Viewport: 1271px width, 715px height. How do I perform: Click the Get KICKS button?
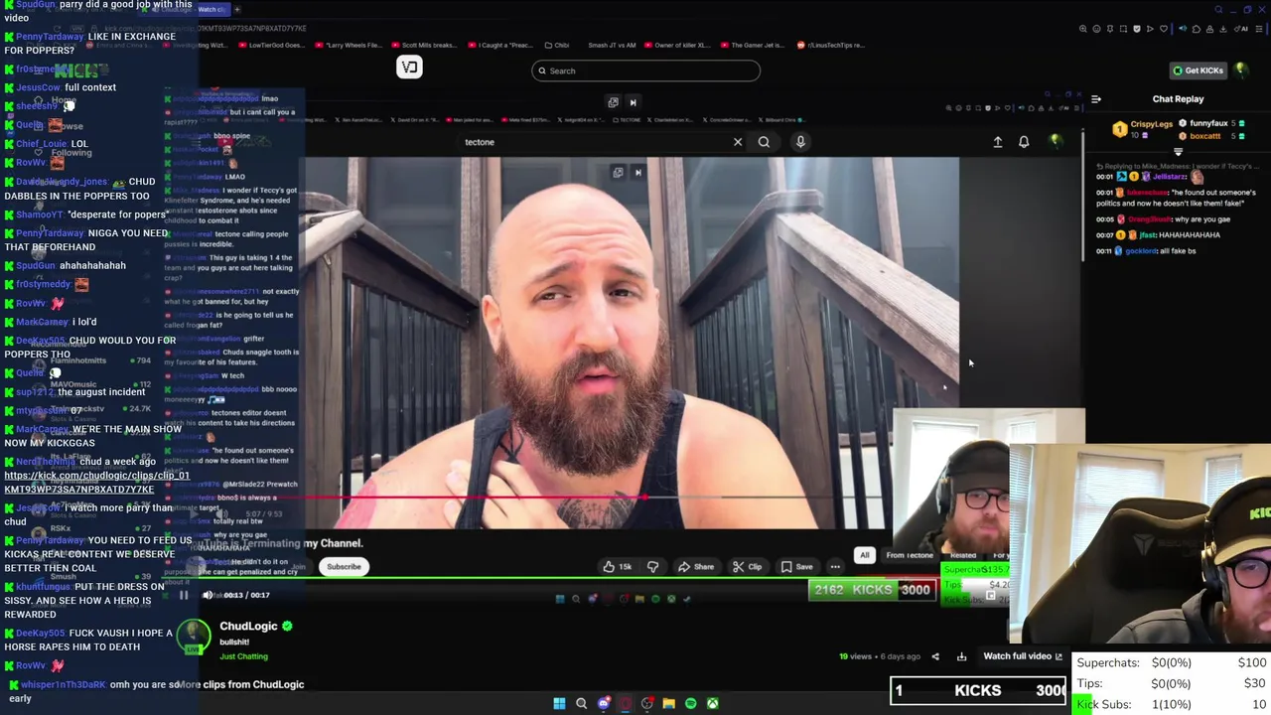1198,71
